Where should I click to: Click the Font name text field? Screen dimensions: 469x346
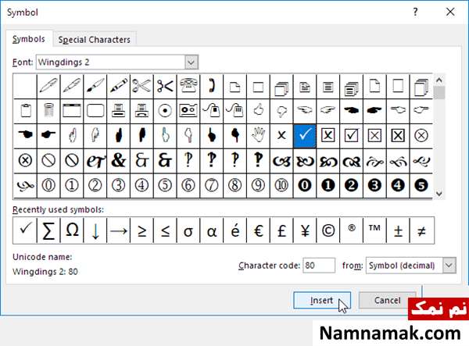click(111, 62)
